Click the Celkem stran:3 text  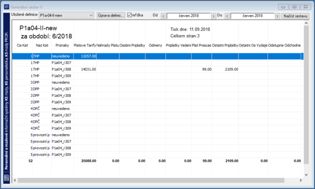coord(185,36)
